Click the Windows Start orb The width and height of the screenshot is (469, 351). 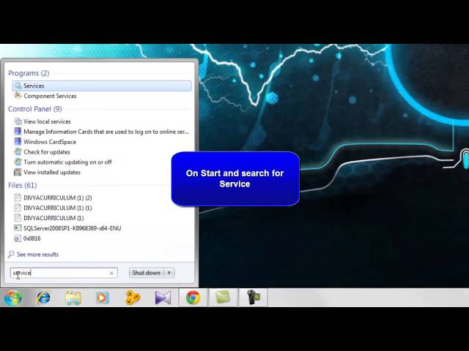[13, 298]
